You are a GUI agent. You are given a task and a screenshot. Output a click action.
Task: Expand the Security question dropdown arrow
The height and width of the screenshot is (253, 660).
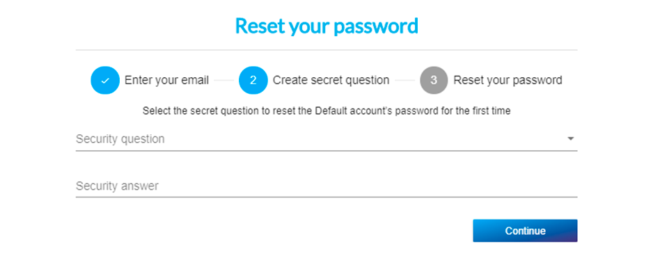(570, 138)
